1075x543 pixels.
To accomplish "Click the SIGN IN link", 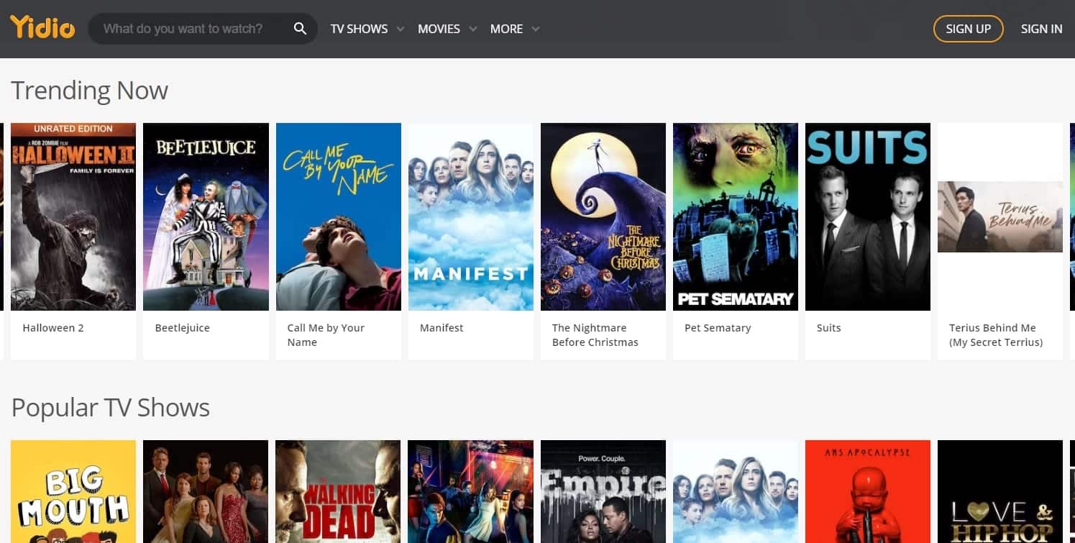I will pos(1041,29).
